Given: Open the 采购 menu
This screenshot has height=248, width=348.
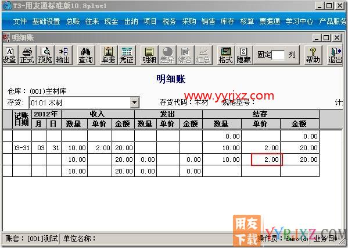Looking at the screenshot, I should (189, 22).
